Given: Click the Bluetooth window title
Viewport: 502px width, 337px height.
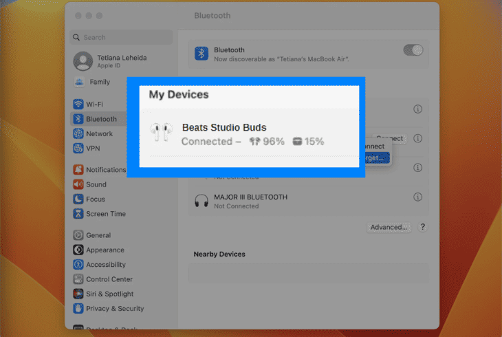Looking at the screenshot, I should 212,16.
